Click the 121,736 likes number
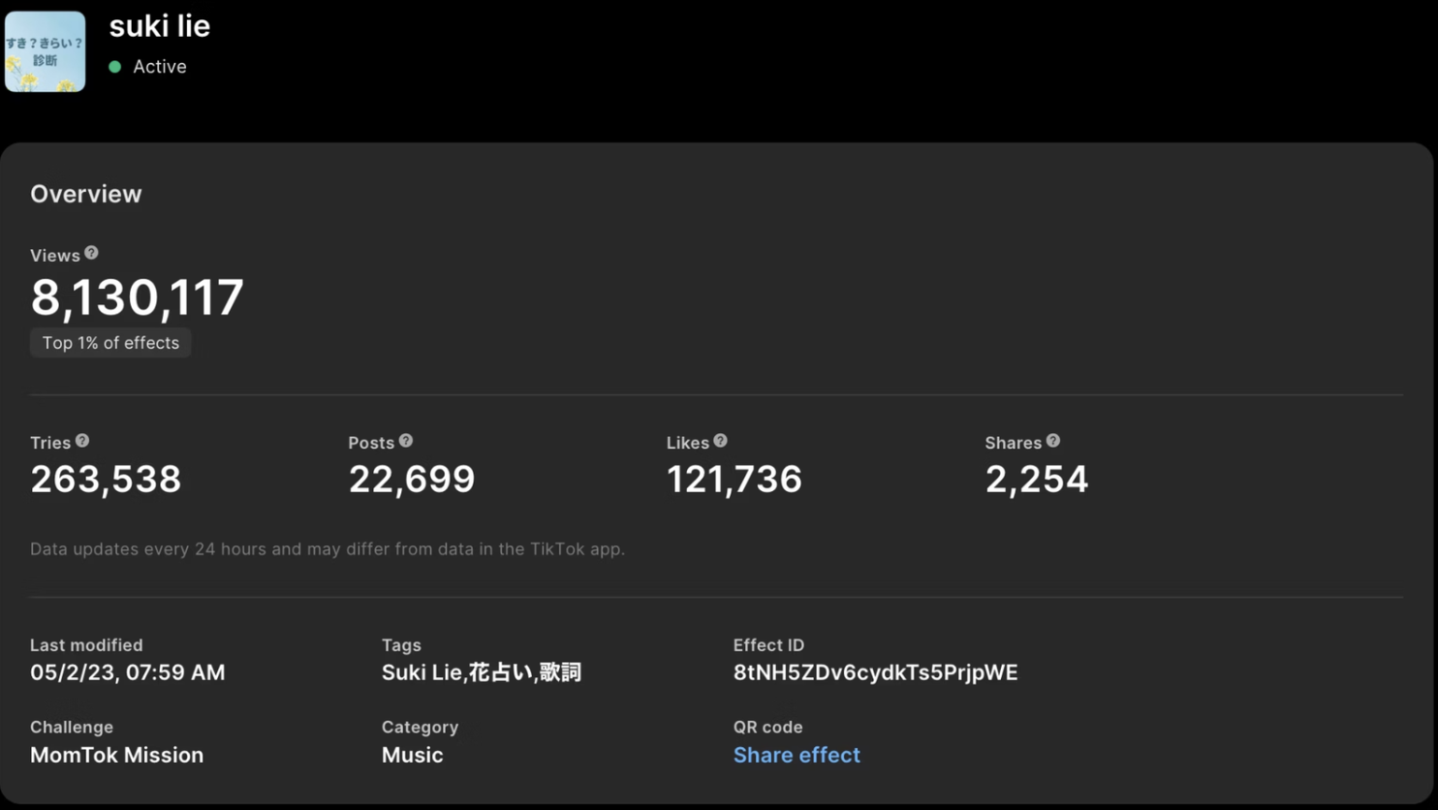The width and height of the screenshot is (1438, 810). pyautogui.click(x=735, y=480)
